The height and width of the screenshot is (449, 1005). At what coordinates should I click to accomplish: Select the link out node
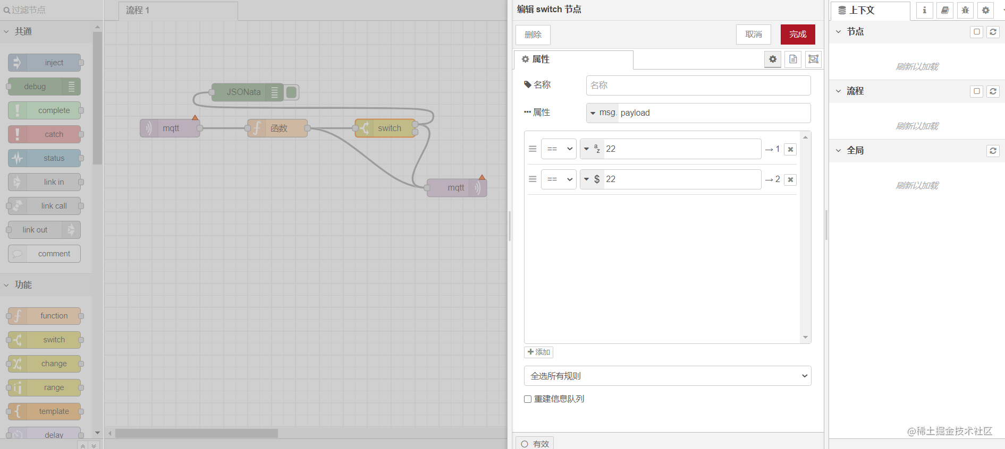click(45, 230)
